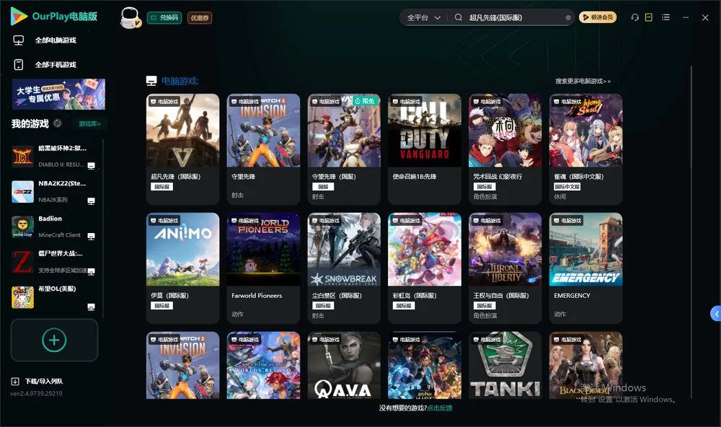Viewport: 721px width, 427px height.
Task: Expand the blue side panel arrow
Action: coord(715,314)
